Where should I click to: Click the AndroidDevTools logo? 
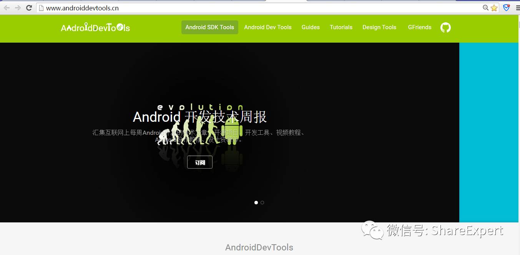[x=95, y=27]
